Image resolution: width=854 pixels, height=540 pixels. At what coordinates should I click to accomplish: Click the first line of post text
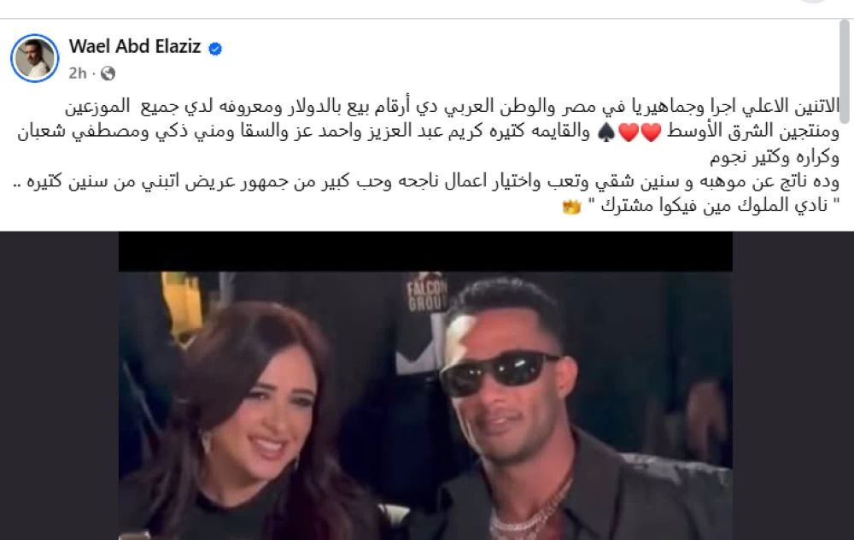click(452, 107)
